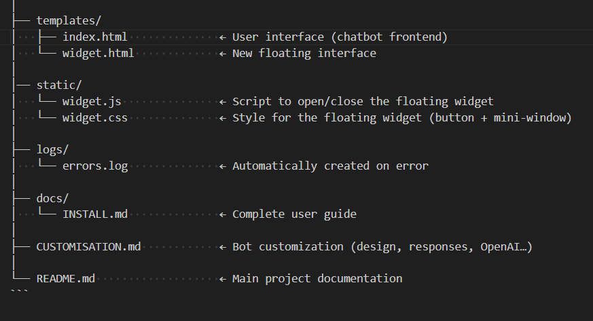Screen dimensions: 593x321
Task: Click the widget.html filename text
Action: 98,53
